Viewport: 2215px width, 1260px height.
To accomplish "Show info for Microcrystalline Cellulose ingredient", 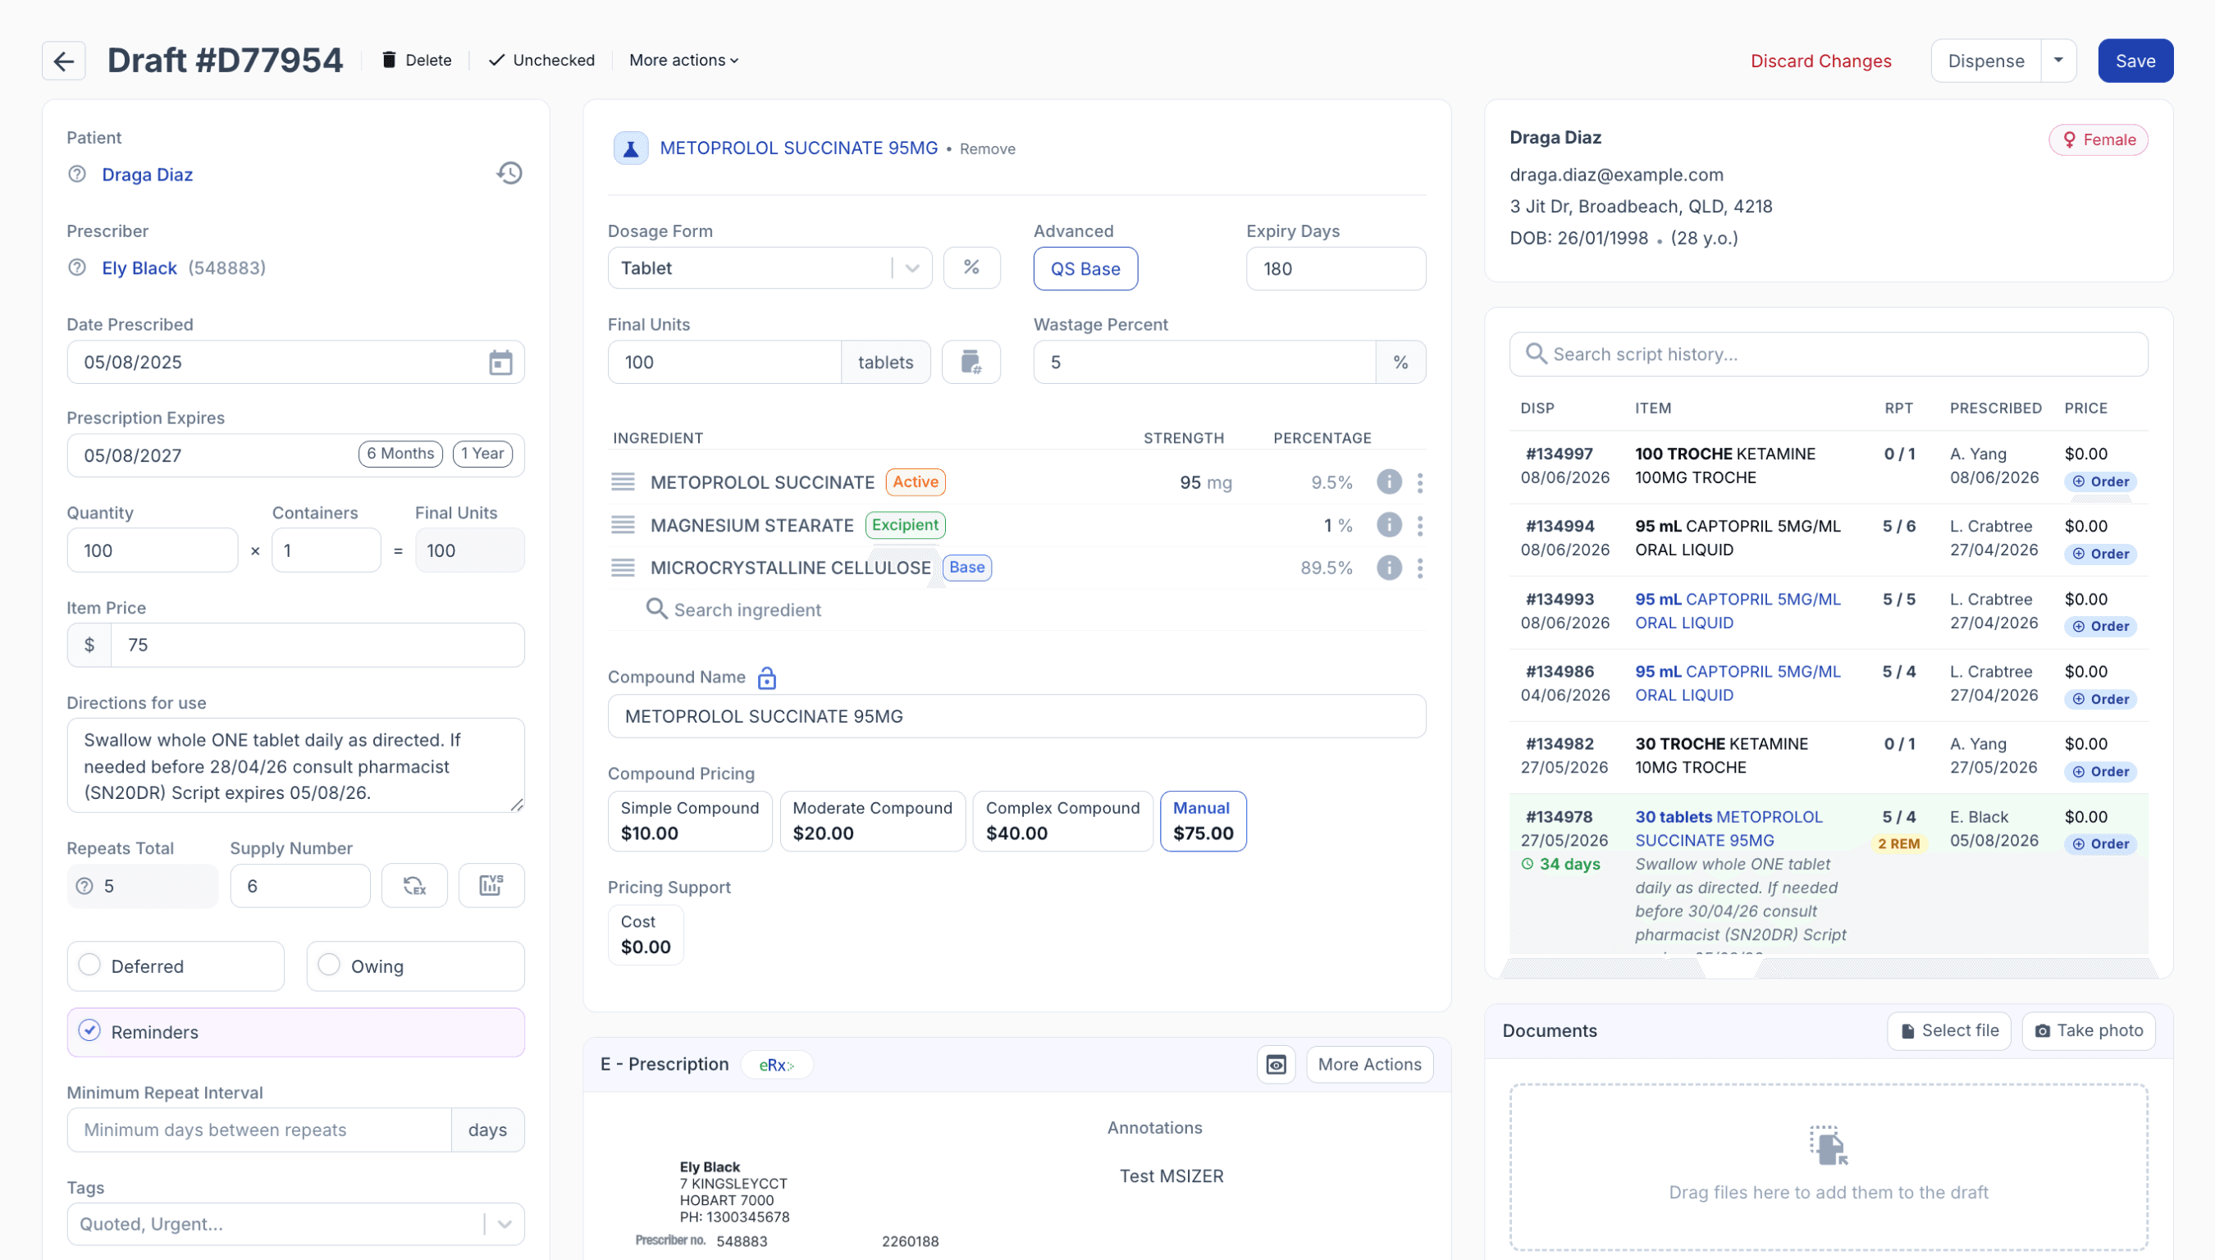I will coord(1389,568).
